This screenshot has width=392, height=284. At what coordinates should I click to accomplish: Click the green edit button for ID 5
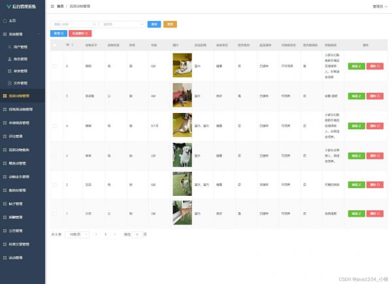pyautogui.click(x=357, y=96)
